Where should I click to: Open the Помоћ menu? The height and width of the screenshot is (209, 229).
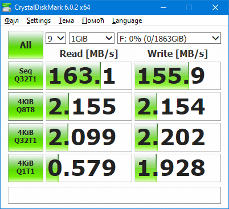click(93, 21)
